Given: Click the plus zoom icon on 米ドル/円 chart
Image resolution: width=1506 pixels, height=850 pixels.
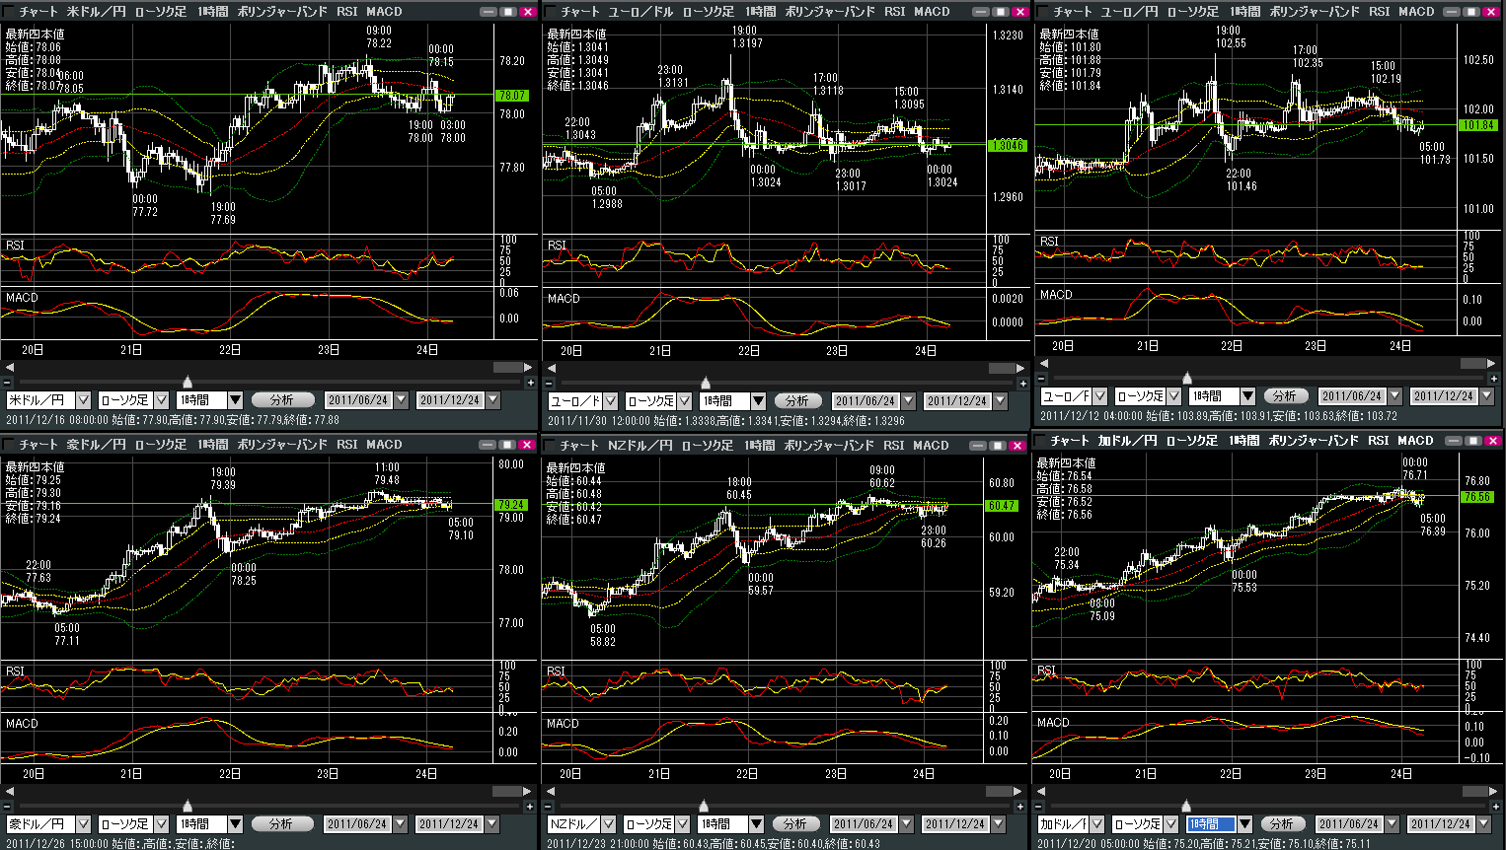Looking at the screenshot, I should (x=531, y=383).
